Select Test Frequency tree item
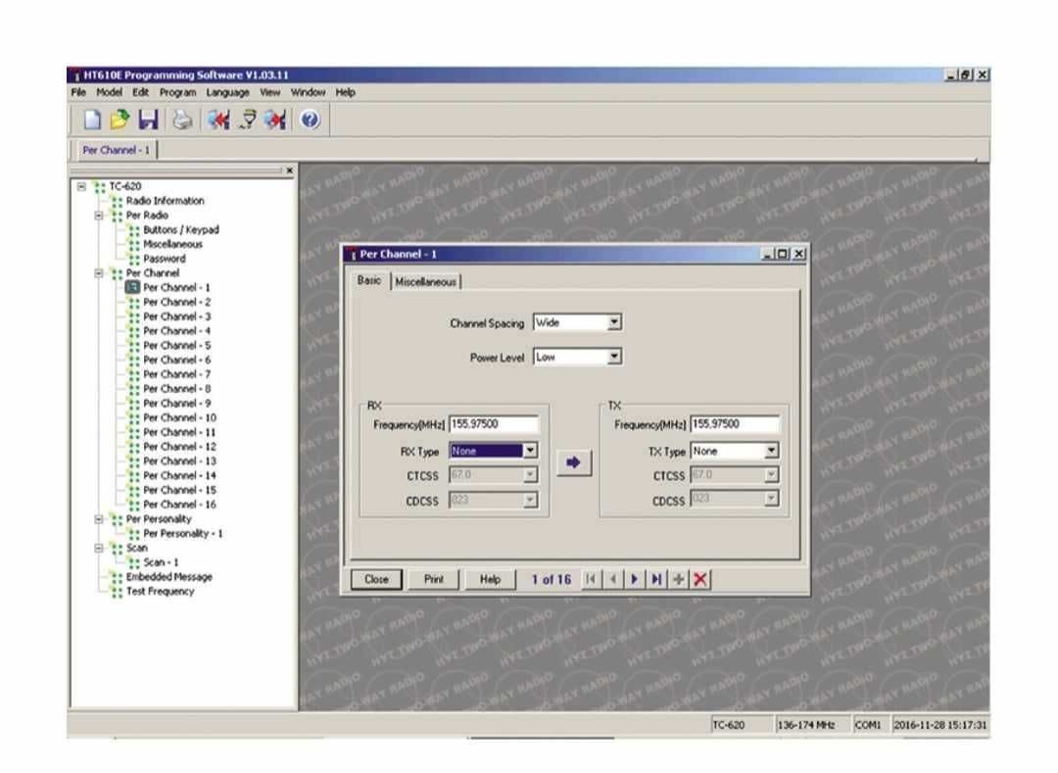1058x773 pixels. 160,592
